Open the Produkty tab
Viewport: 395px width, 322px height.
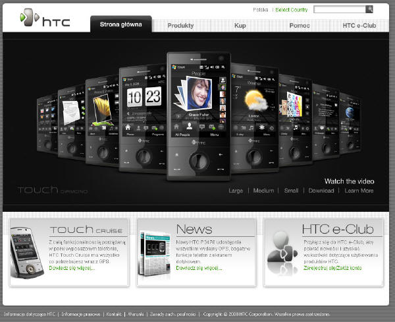tap(180, 25)
